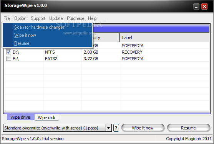Uncheck the D:\ drive checkbox
This screenshot has height=144, width=214.
coord(8,52)
